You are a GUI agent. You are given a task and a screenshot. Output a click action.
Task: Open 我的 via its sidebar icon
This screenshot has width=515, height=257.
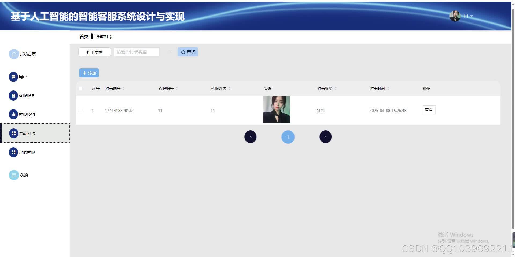pyautogui.click(x=14, y=175)
